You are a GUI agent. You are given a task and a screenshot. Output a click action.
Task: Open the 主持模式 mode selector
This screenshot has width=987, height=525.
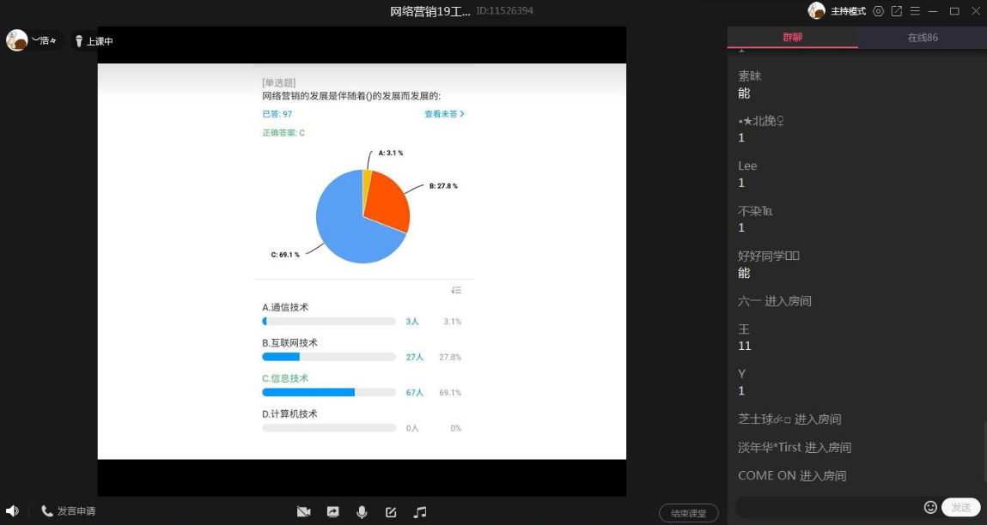[x=848, y=11]
